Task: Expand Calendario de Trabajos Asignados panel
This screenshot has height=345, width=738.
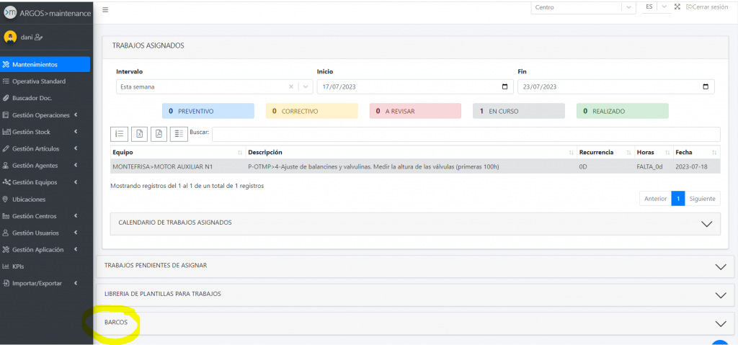Action: (706, 223)
